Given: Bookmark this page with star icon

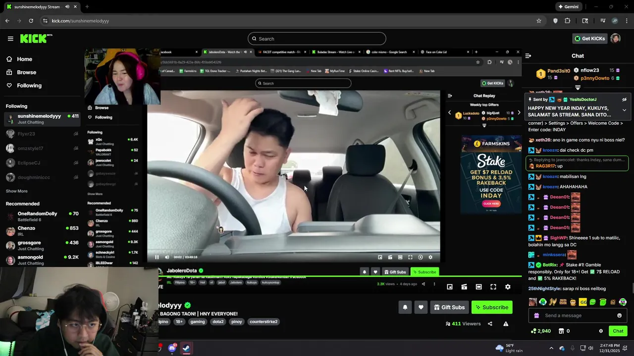Looking at the screenshot, I should (539, 21).
